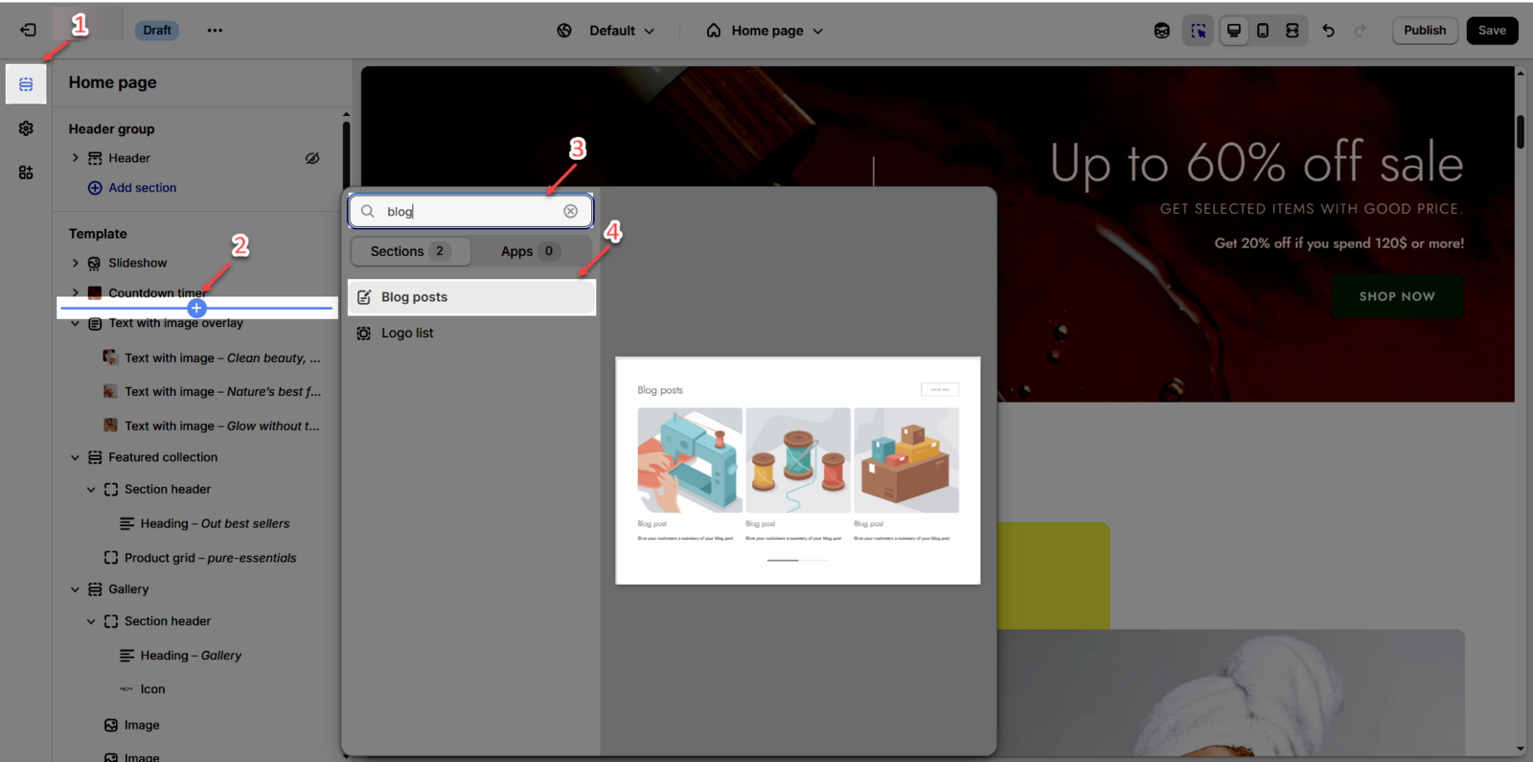Open the Sections panel icon in sidebar

tap(26, 84)
